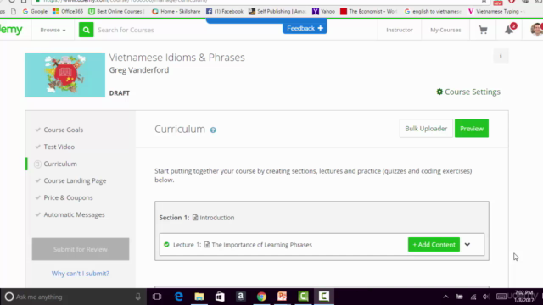Open the notifications bell icon
Image resolution: width=543 pixels, height=305 pixels.
click(x=509, y=30)
